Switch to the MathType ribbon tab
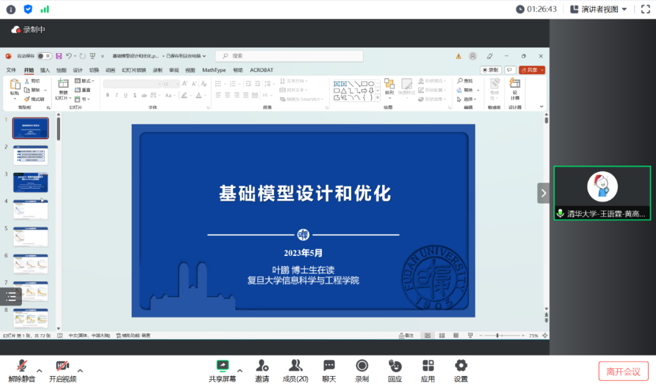The image size is (656, 387). [x=214, y=70]
